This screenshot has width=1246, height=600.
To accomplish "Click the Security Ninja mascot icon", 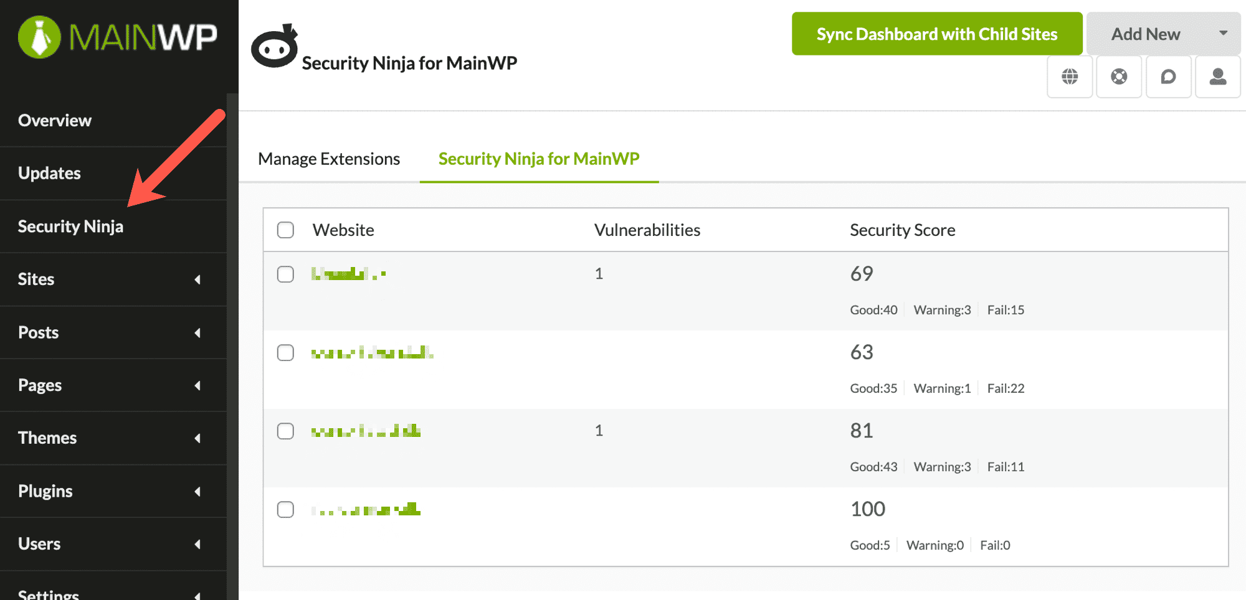I will coord(275,45).
